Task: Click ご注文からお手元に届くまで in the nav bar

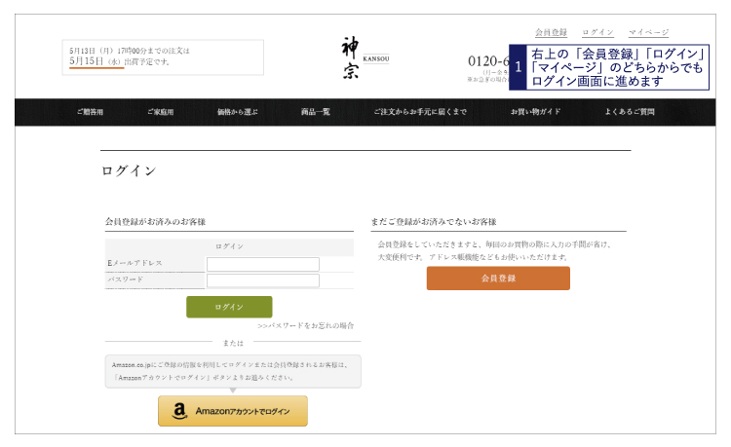Action: click(x=420, y=112)
